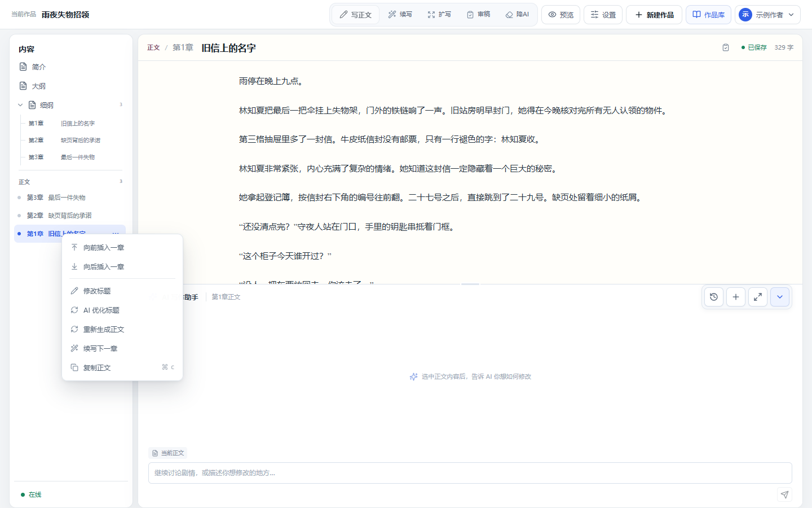Viewport: 812px width, 508px height.
Task: Click paragraph starting 她拿起登记簿
Action: coord(442,198)
